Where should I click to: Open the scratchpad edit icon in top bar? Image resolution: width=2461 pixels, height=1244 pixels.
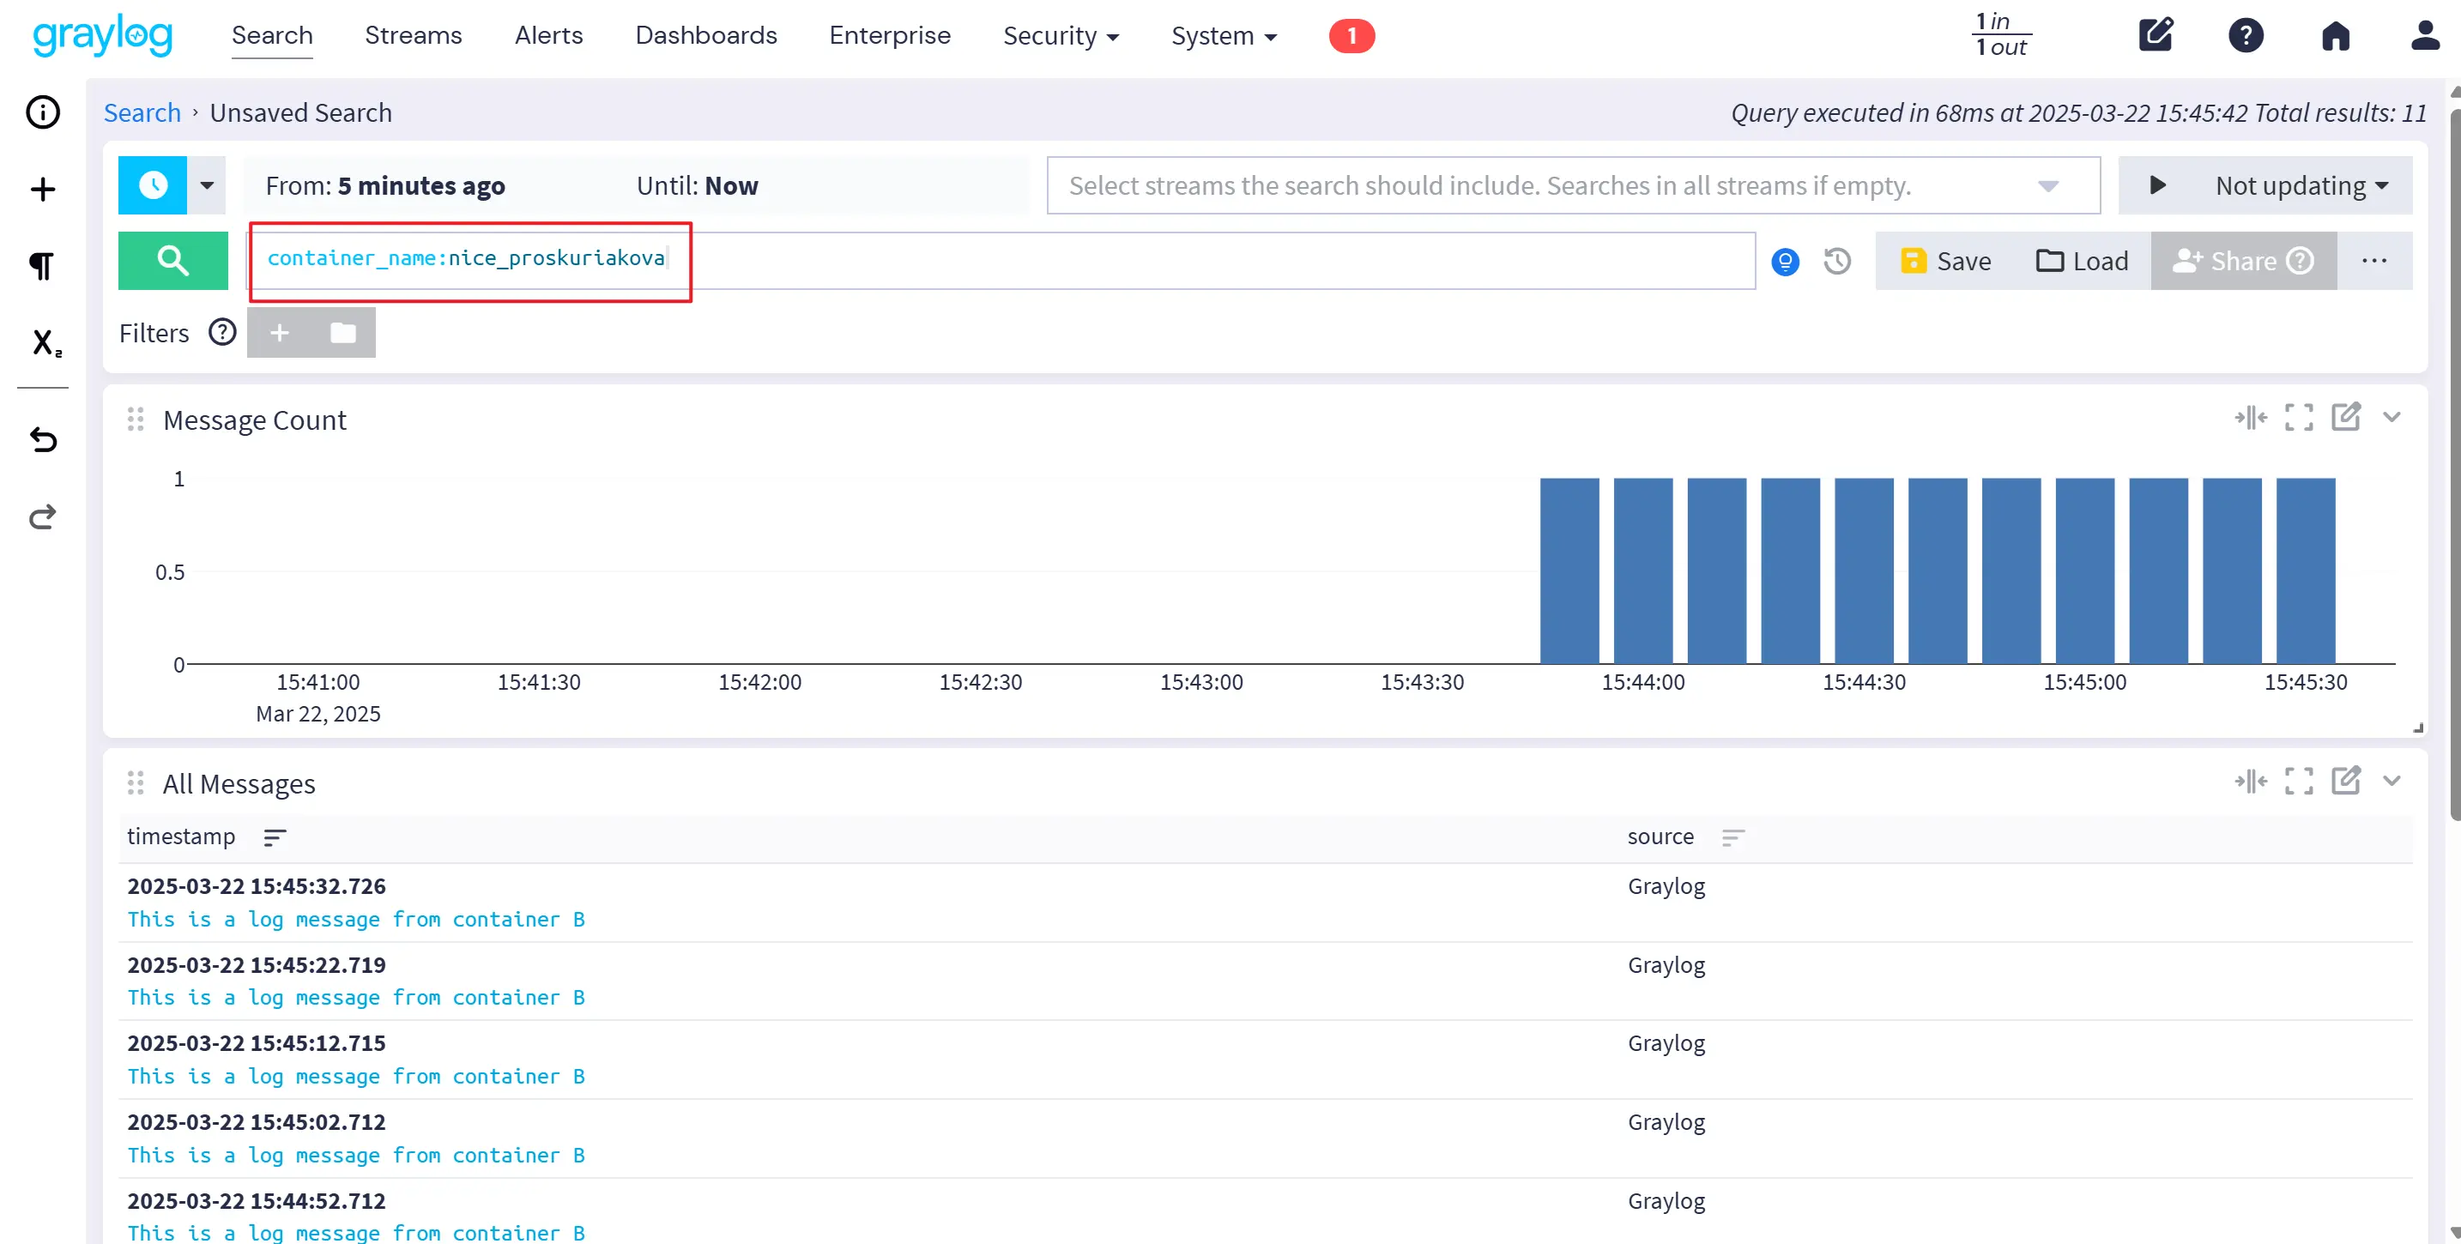[x=2156, y=35]
